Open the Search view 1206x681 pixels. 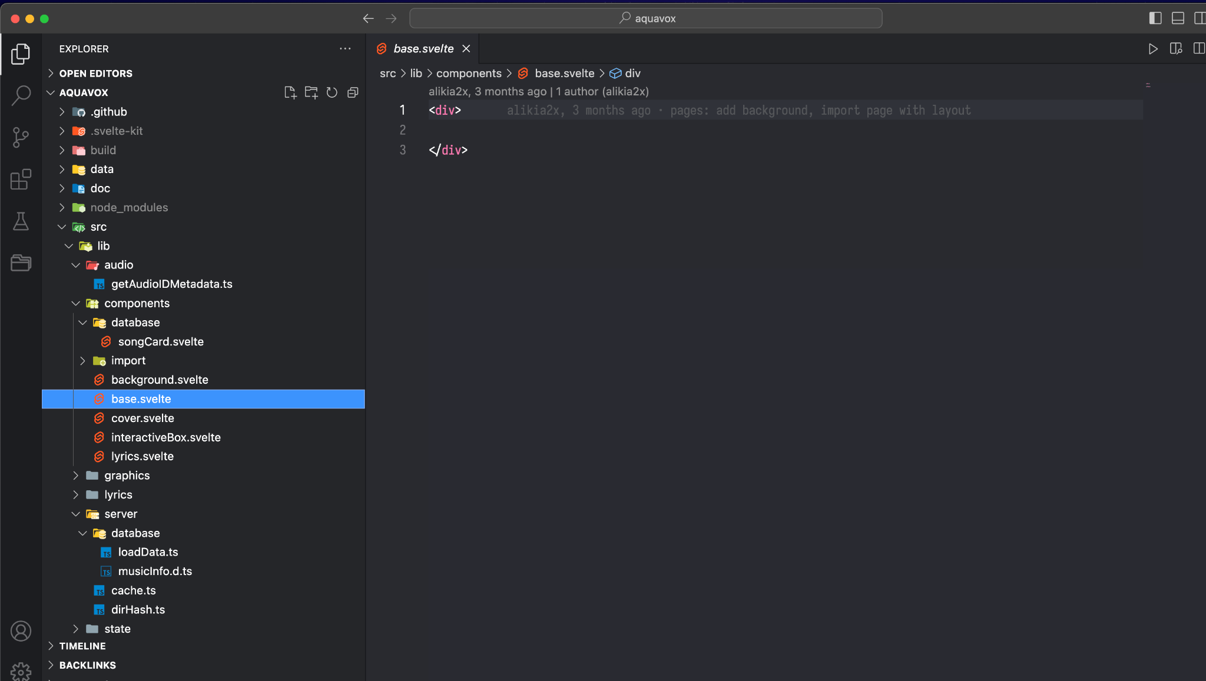tap(21, 95)
